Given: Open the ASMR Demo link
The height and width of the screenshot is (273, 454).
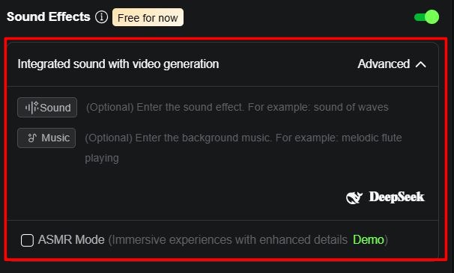Looking at the screenshot, I should click(369, 240).
